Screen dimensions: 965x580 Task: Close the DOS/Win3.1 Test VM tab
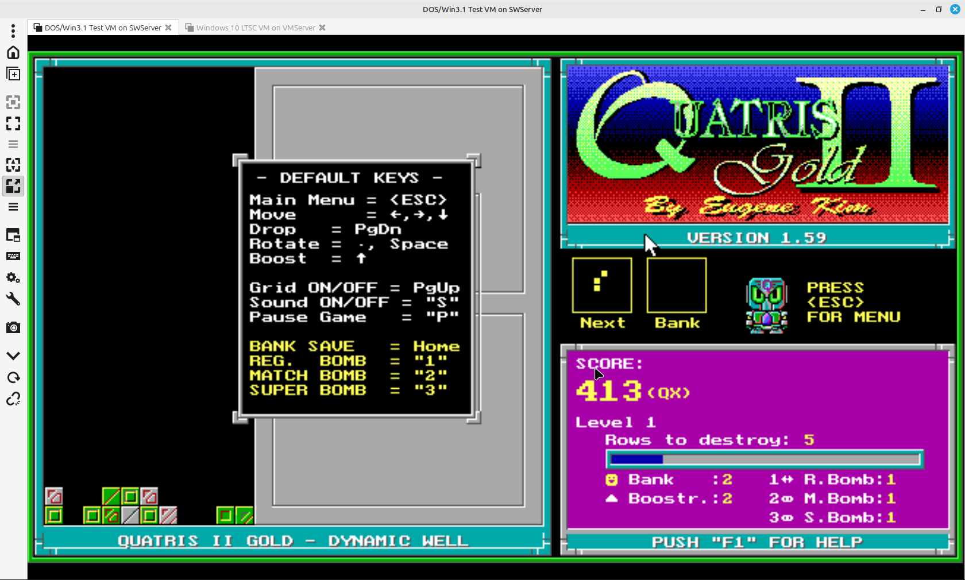(x=168, y=28)
